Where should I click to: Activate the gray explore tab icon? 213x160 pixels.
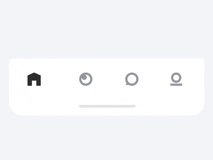coord(86,79)
